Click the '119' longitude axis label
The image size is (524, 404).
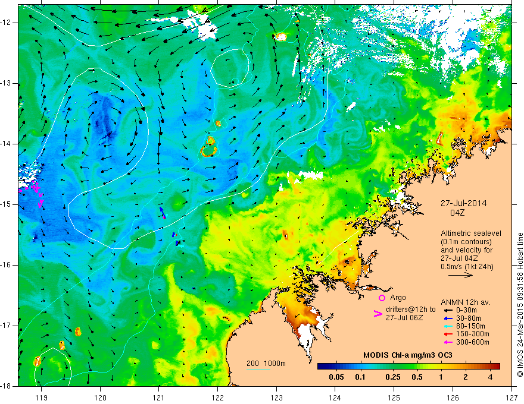pyautogui.click(x=42, y=397)
